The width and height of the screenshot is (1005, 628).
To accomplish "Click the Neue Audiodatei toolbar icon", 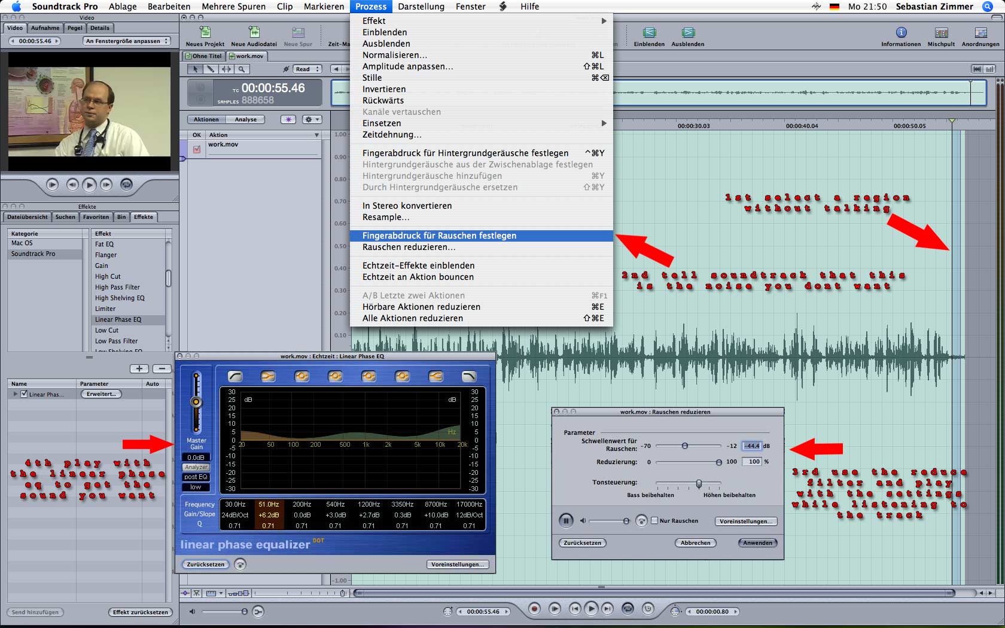I will [254, 32].
